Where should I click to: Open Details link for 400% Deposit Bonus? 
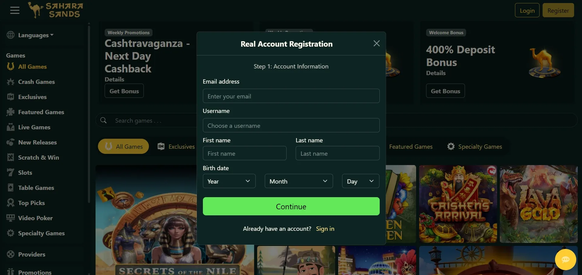(436, 73)
